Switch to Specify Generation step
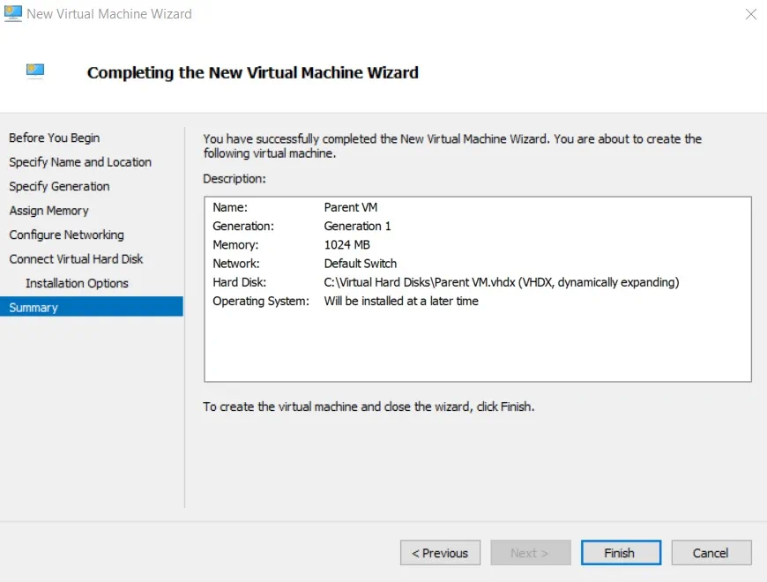This screenshot has width=767, height=582. coord(60,186)
